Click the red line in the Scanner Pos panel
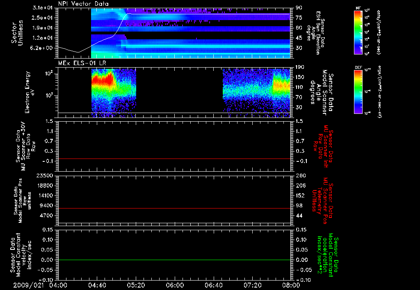The image size is (420, 290). [x=174, y=208]
